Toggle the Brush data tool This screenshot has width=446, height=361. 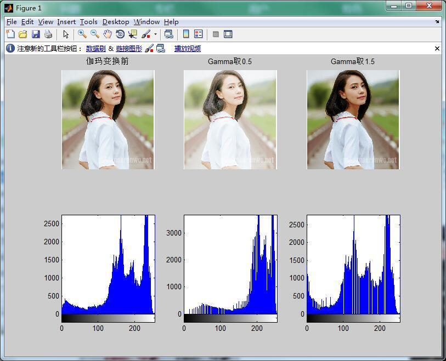[x=146, y=35]
